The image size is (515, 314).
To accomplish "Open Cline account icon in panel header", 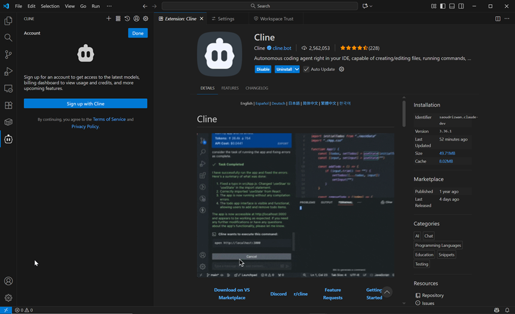I will pos(136,18).
